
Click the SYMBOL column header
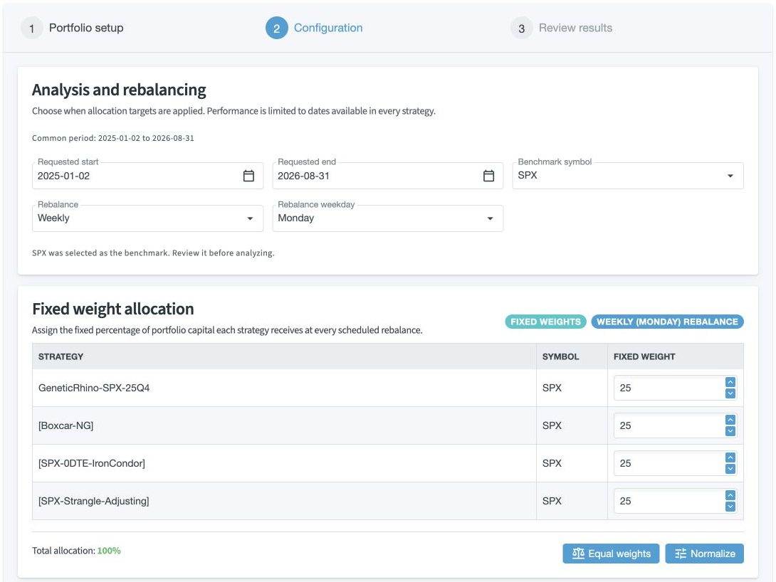[560, 356]
